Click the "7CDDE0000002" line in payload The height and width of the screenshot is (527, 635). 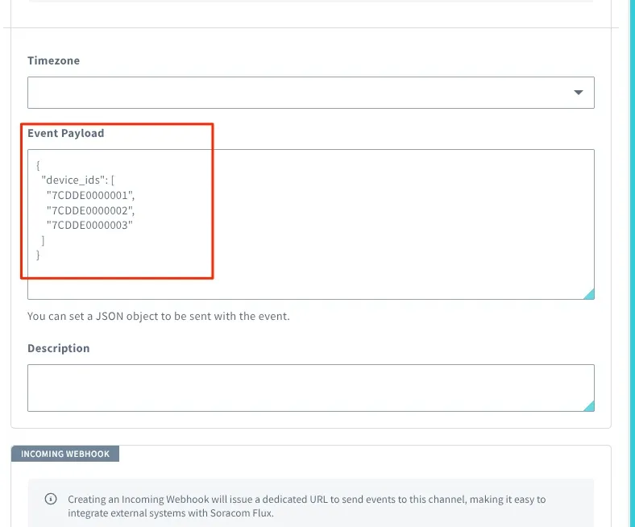[91, 210]
